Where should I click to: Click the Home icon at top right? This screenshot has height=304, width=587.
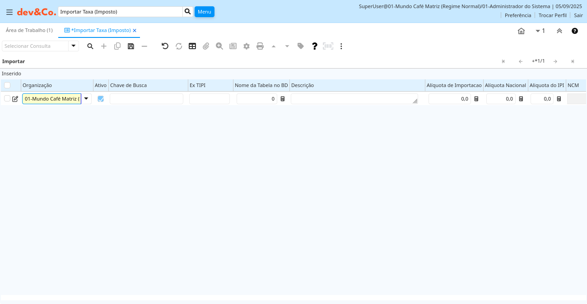521,31
